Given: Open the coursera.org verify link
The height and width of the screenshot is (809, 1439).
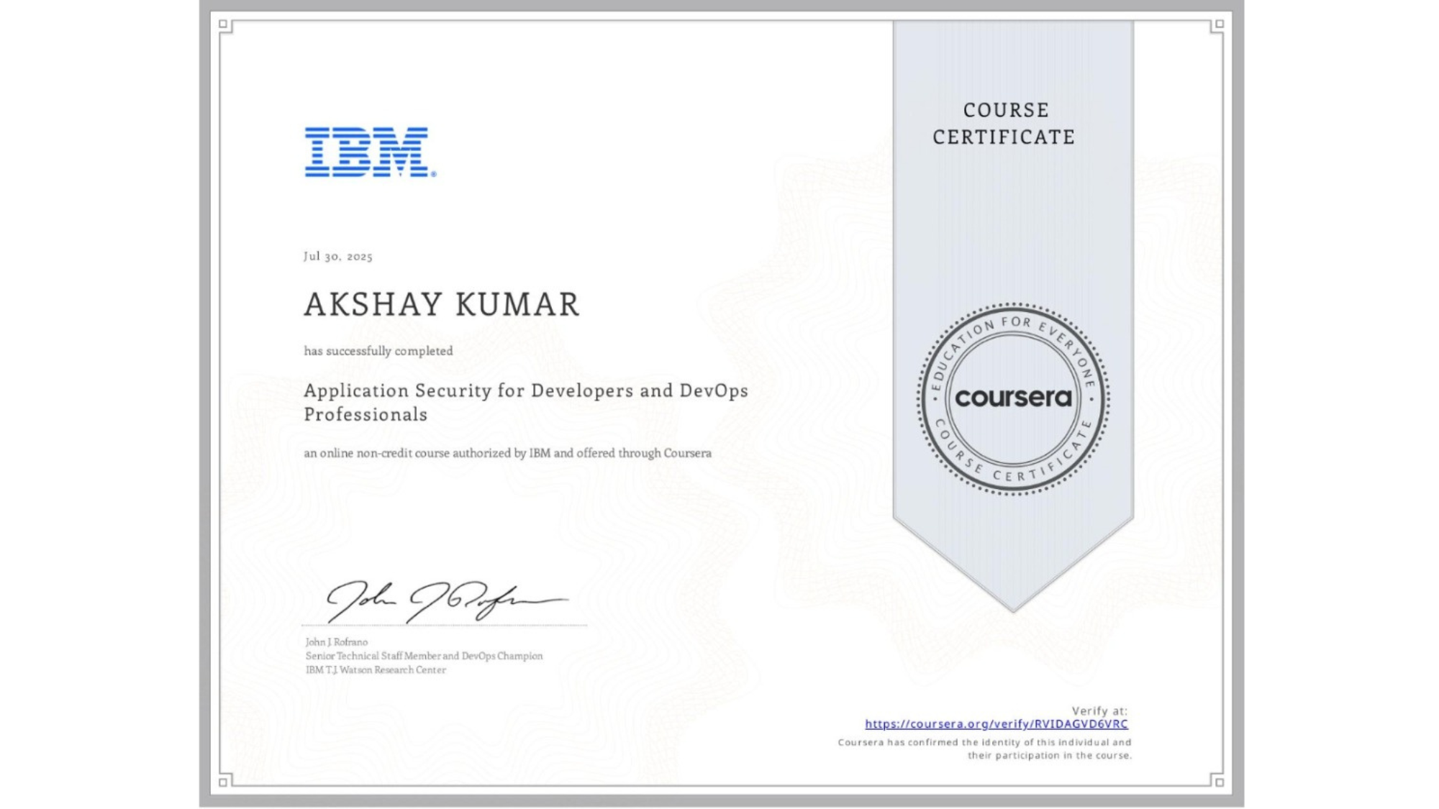Looking at the screenshot, I should 996,724.
